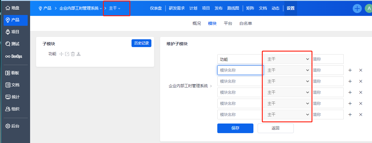The width and height of the screenshot is (372, 143).
Task: Click the focused 模块名称 input field
Action: [240, 70]
